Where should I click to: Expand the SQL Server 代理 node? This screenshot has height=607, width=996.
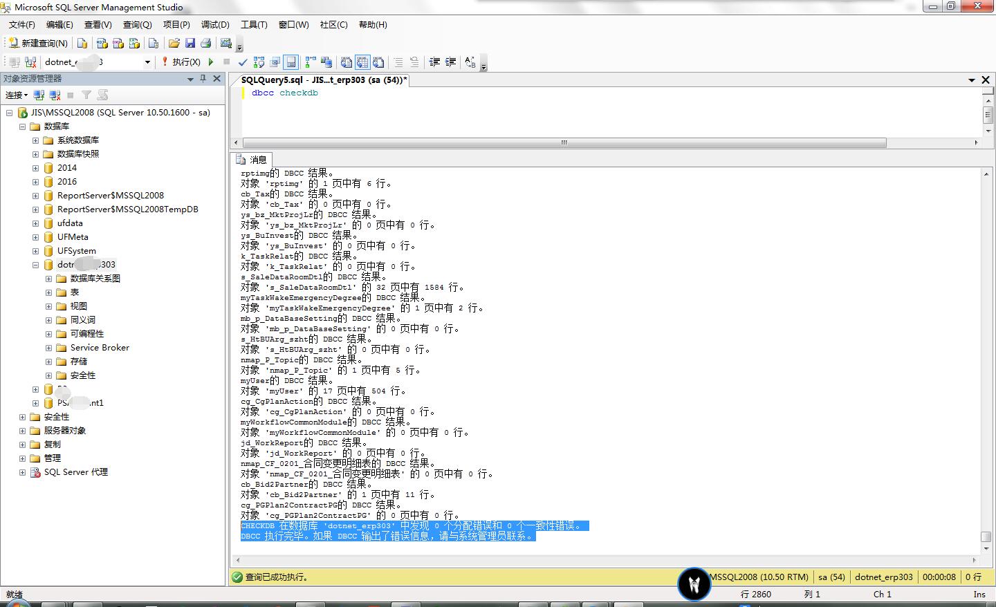click(22, 472)
